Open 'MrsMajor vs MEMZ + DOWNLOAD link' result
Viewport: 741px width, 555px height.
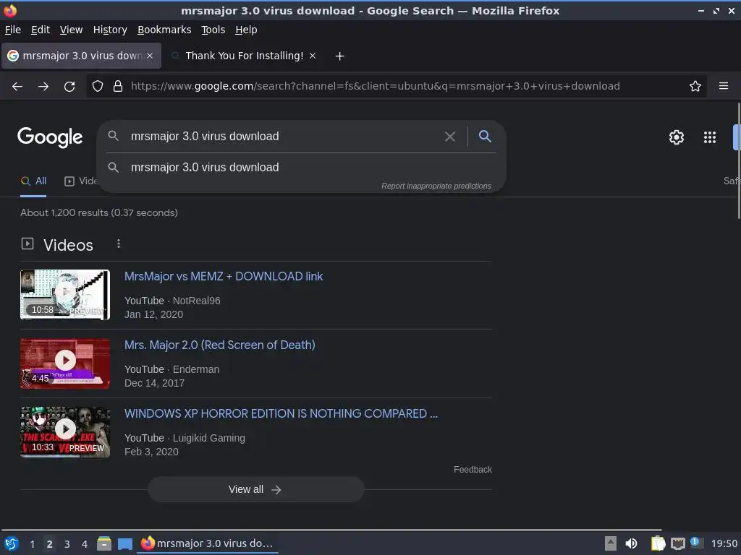coord(224,277)
